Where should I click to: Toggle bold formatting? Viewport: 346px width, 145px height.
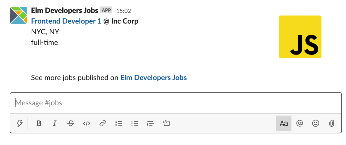[x=39, y=123]
